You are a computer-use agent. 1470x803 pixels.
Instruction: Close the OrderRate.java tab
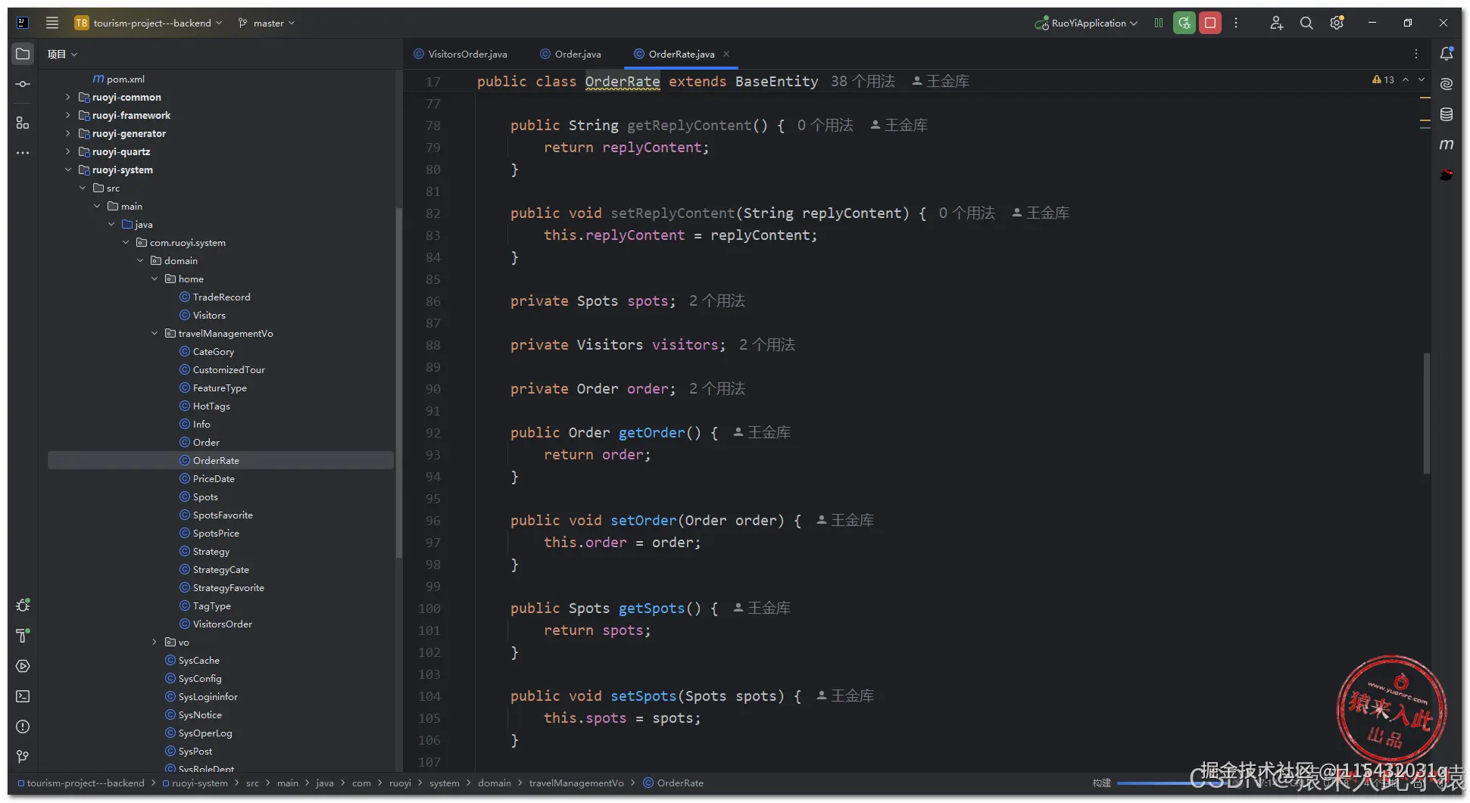coord(726,54)
